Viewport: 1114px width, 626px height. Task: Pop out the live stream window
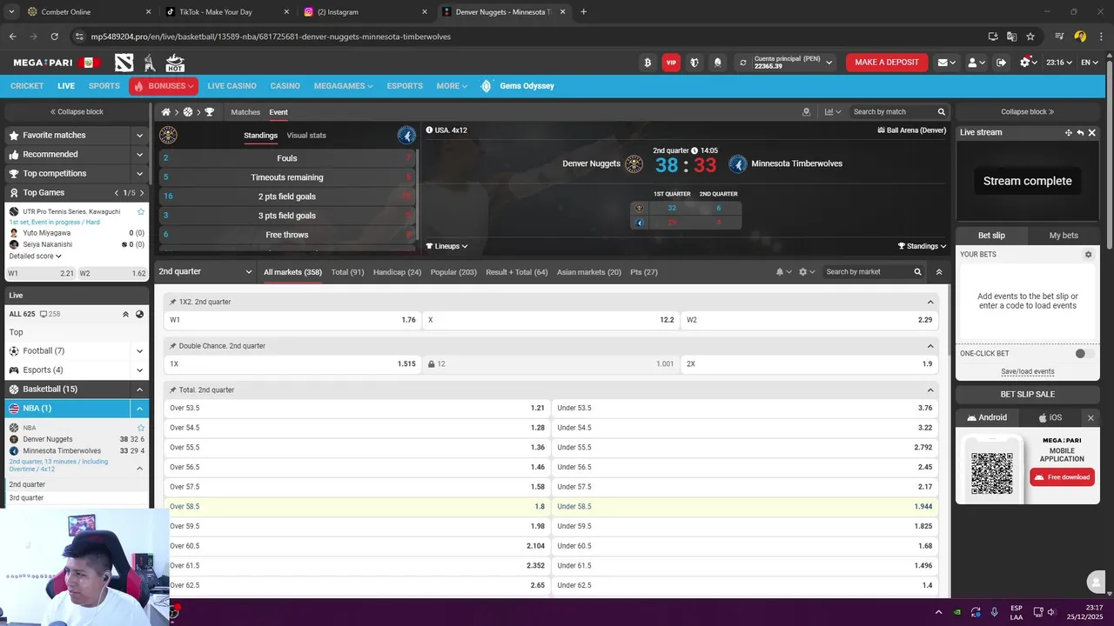1068,133
